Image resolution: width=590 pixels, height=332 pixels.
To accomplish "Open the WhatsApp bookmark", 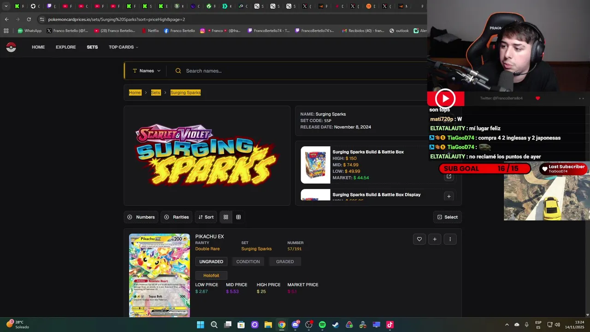I will click(x=29, y=31).
